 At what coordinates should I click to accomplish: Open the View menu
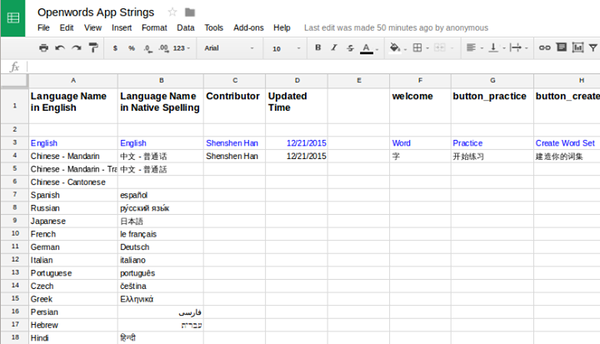(92, 28)
